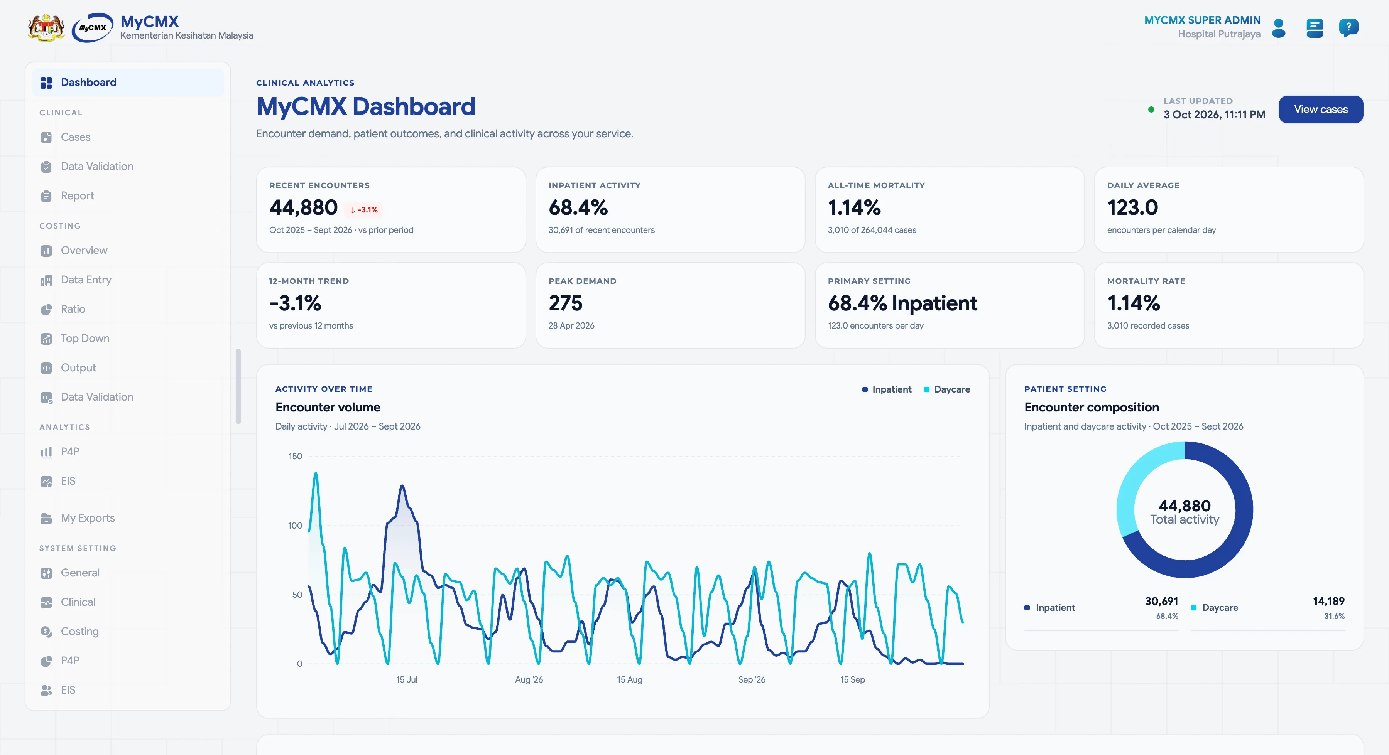Click the Overview chart icon under Costing

point(46,251)
